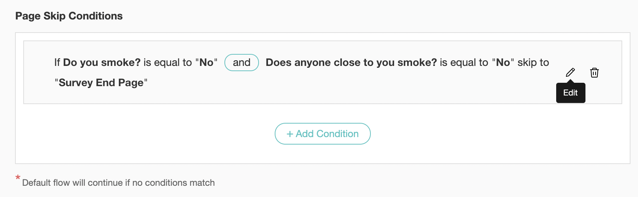Click the "Survey End Page" destination
Viewport: 638px width, 197px height.
pyautogui.click(x=101, y=83)
